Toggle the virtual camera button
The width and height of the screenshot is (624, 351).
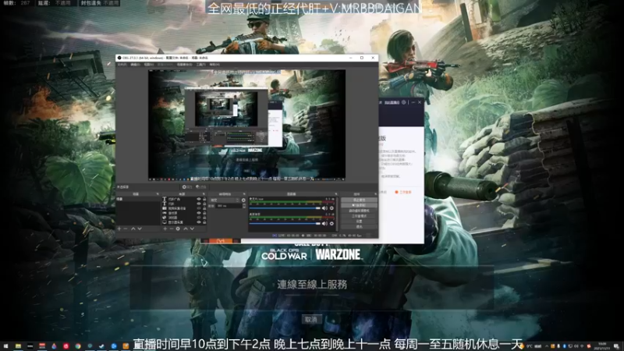[x=359, y=211]
